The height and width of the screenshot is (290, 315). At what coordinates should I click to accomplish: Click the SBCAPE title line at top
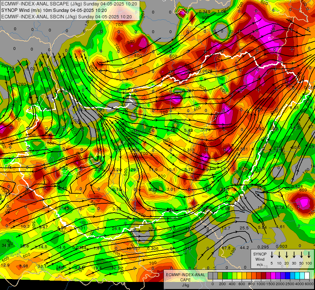[x=69, y=4]
